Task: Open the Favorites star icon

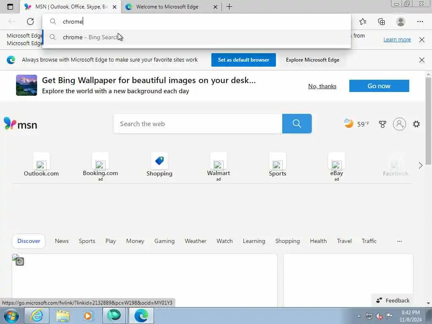Action: [363, 22]
